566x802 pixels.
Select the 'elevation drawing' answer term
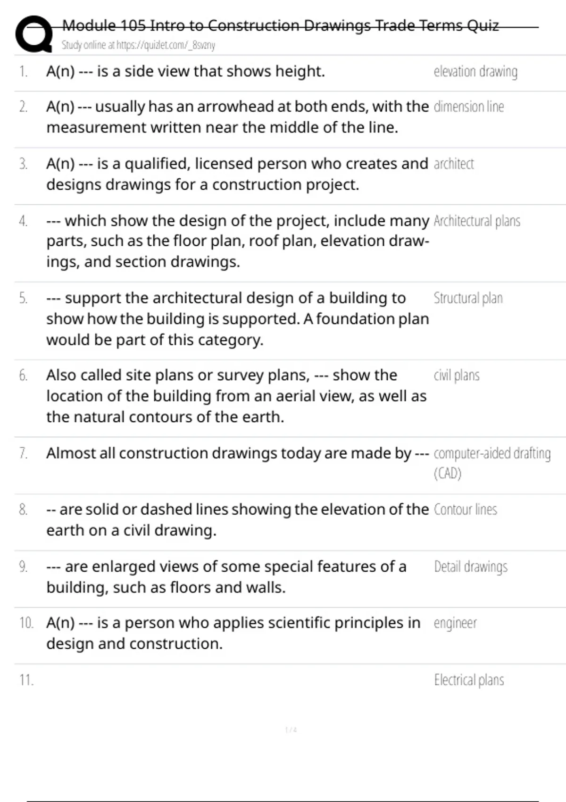(475, 72)
